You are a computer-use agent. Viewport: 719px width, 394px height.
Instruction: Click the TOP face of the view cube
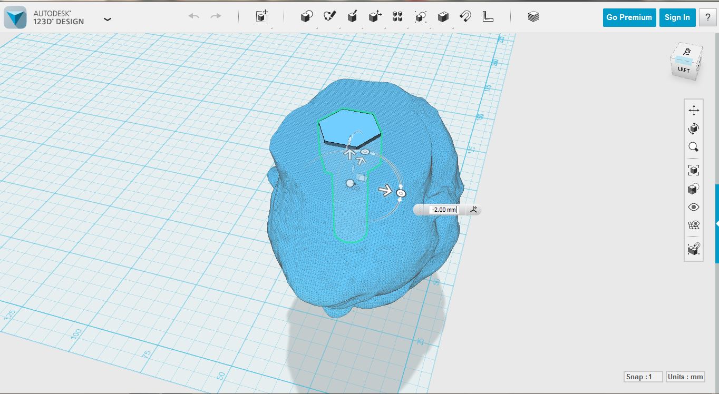pyautogui.click(x=686, y=52)
